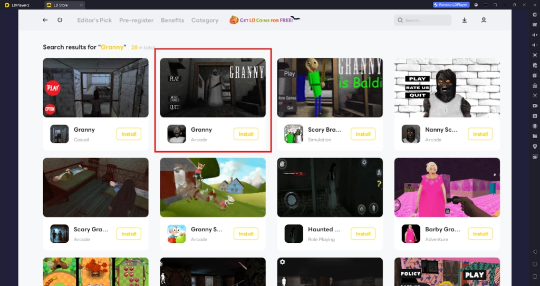Click the Nanny Sc... app icon
Viewport: 540px width, 286px height.
411,134
